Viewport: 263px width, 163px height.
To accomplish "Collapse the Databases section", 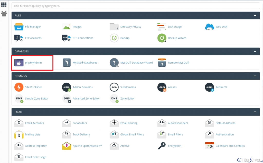I will pyautogui.click(x=255, y=51).
